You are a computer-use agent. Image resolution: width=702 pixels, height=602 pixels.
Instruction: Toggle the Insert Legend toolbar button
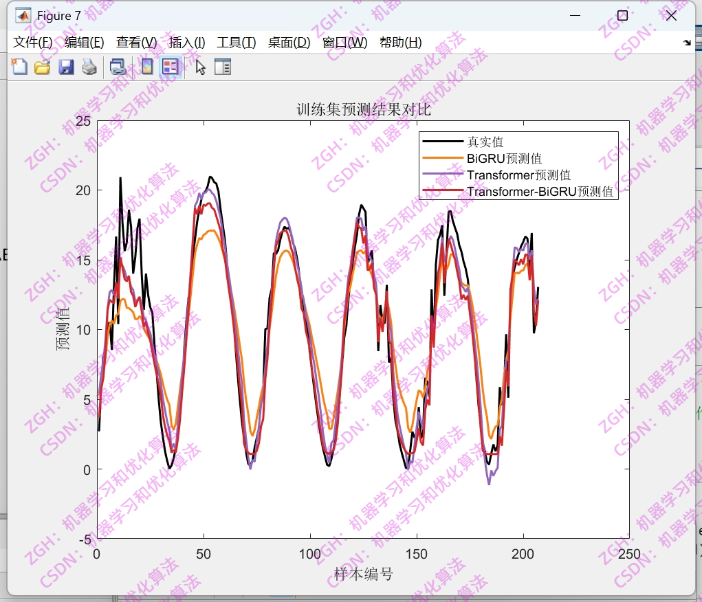pos(169,67)
